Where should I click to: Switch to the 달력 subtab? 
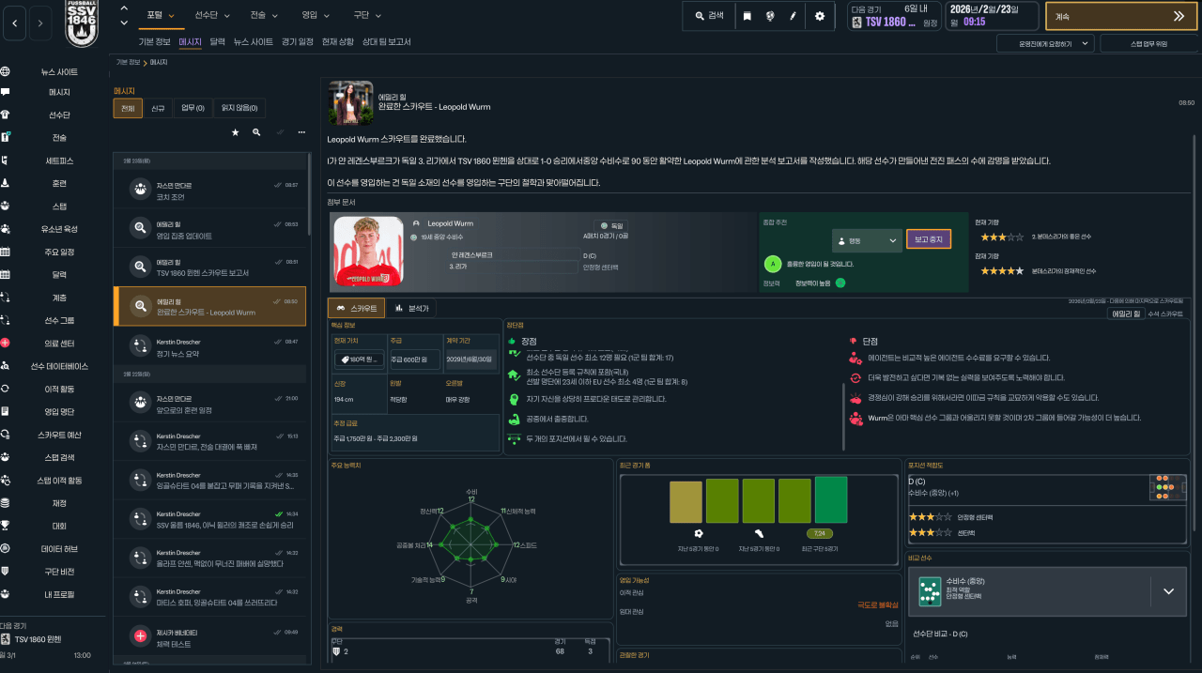coord(217,42)
